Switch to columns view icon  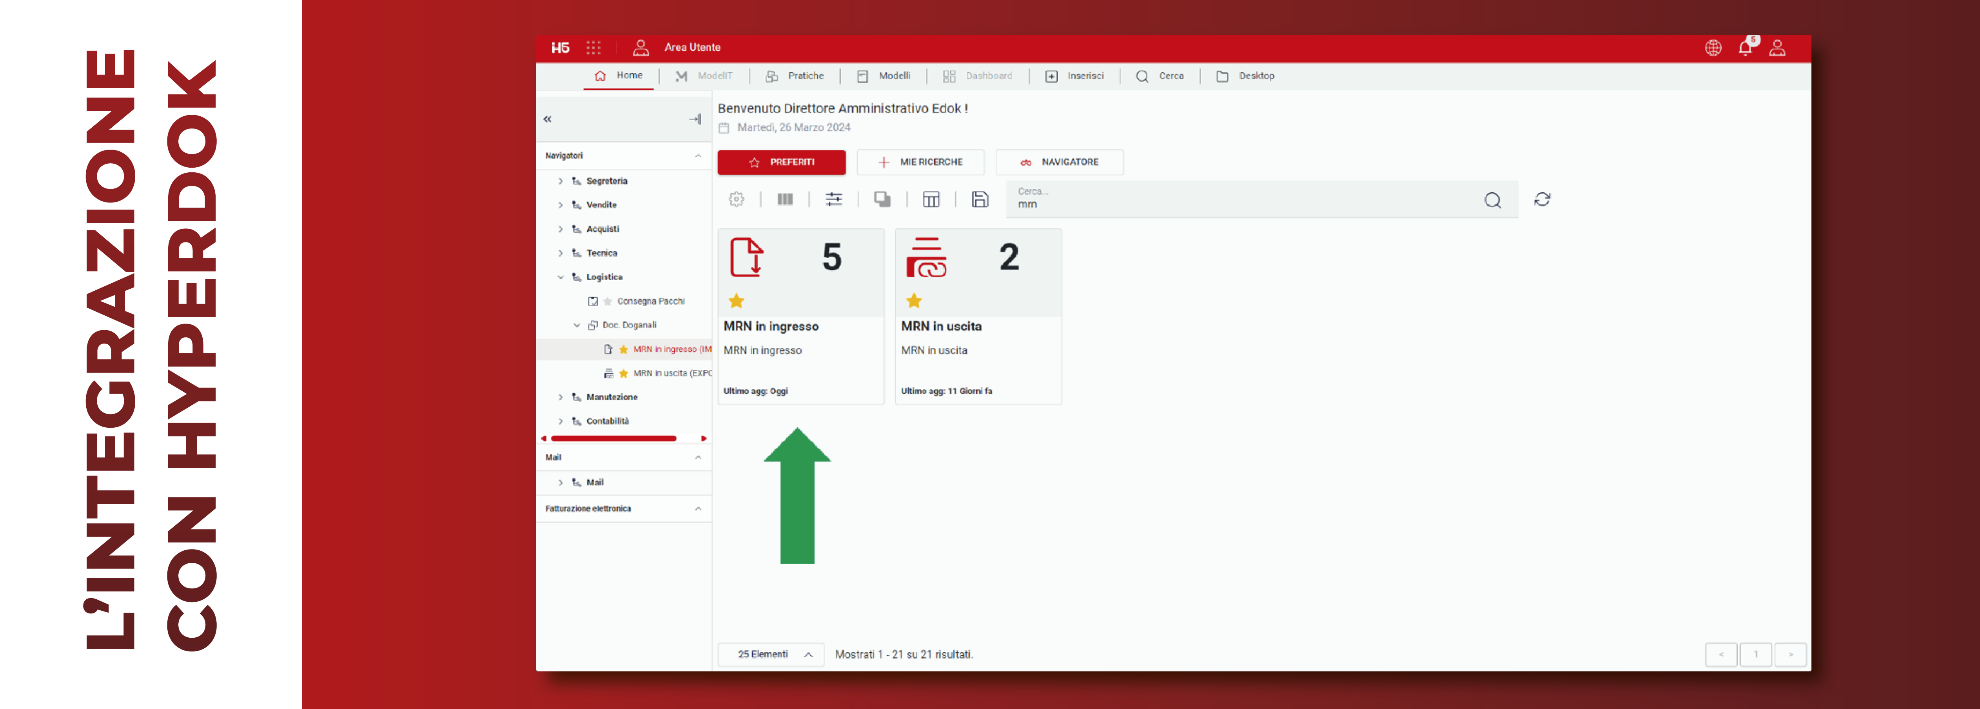(x=785, y=200)
